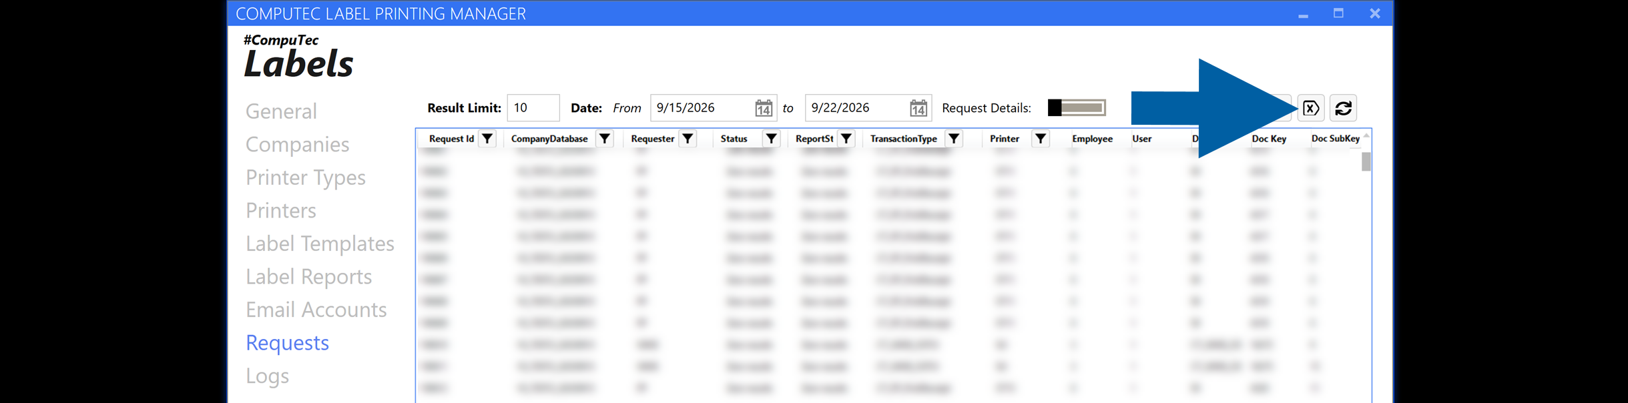Filter by Status column

coord(772,139)
